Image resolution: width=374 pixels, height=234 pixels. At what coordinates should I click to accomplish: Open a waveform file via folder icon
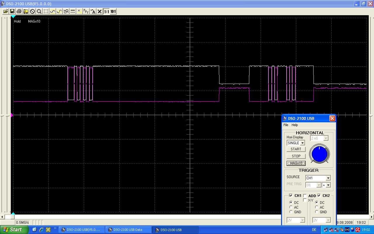click(x=6, y=11)
